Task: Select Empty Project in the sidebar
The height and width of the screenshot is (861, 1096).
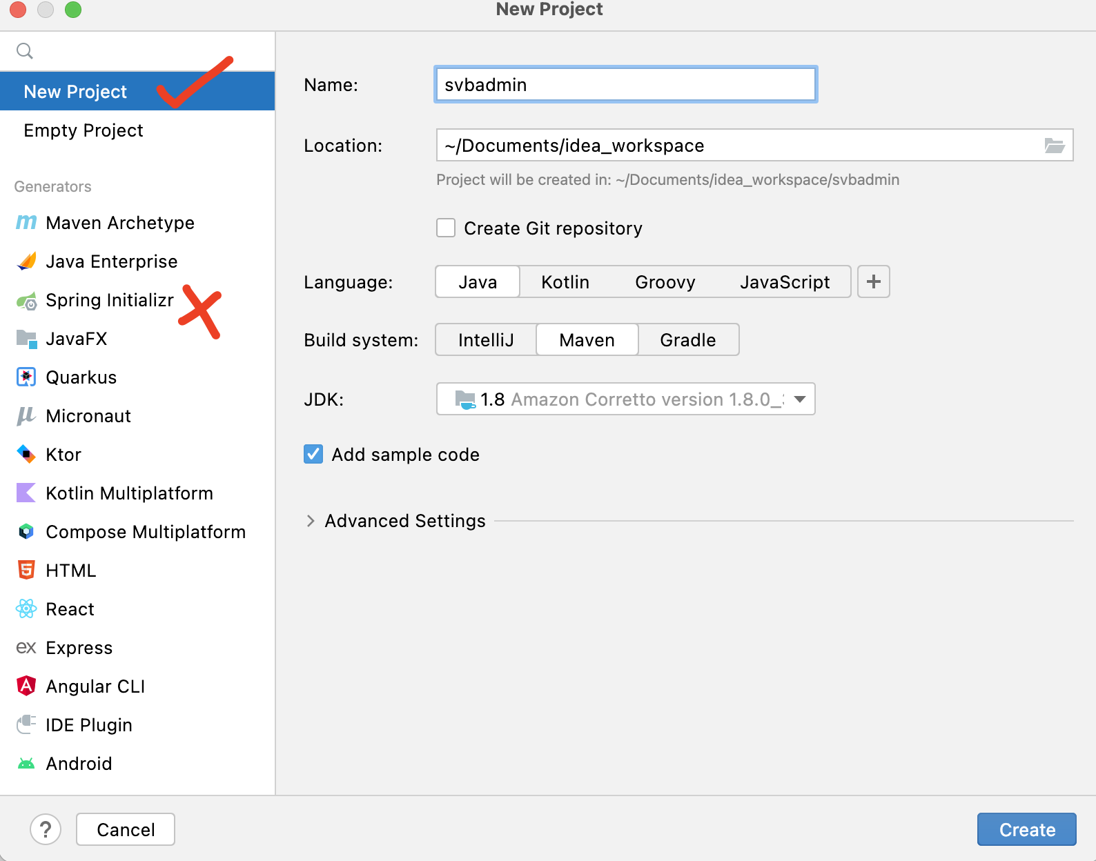Action: pyautogui.click(x=137, y=130)
